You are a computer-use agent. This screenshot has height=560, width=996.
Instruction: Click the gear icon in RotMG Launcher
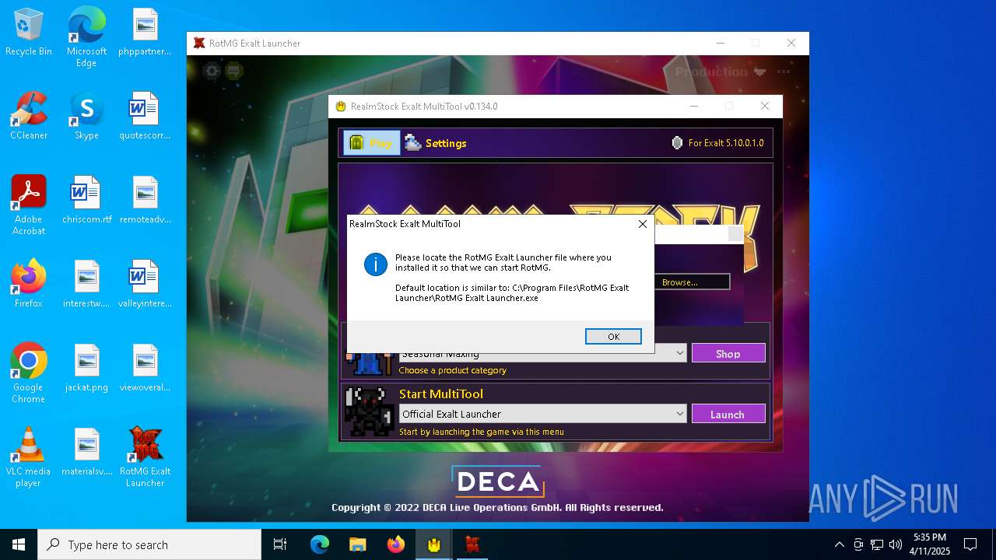212,71
